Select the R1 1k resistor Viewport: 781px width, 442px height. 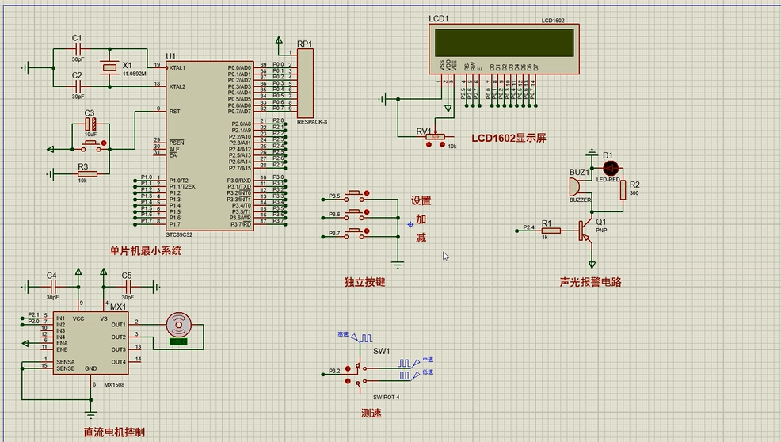[551, 231]
